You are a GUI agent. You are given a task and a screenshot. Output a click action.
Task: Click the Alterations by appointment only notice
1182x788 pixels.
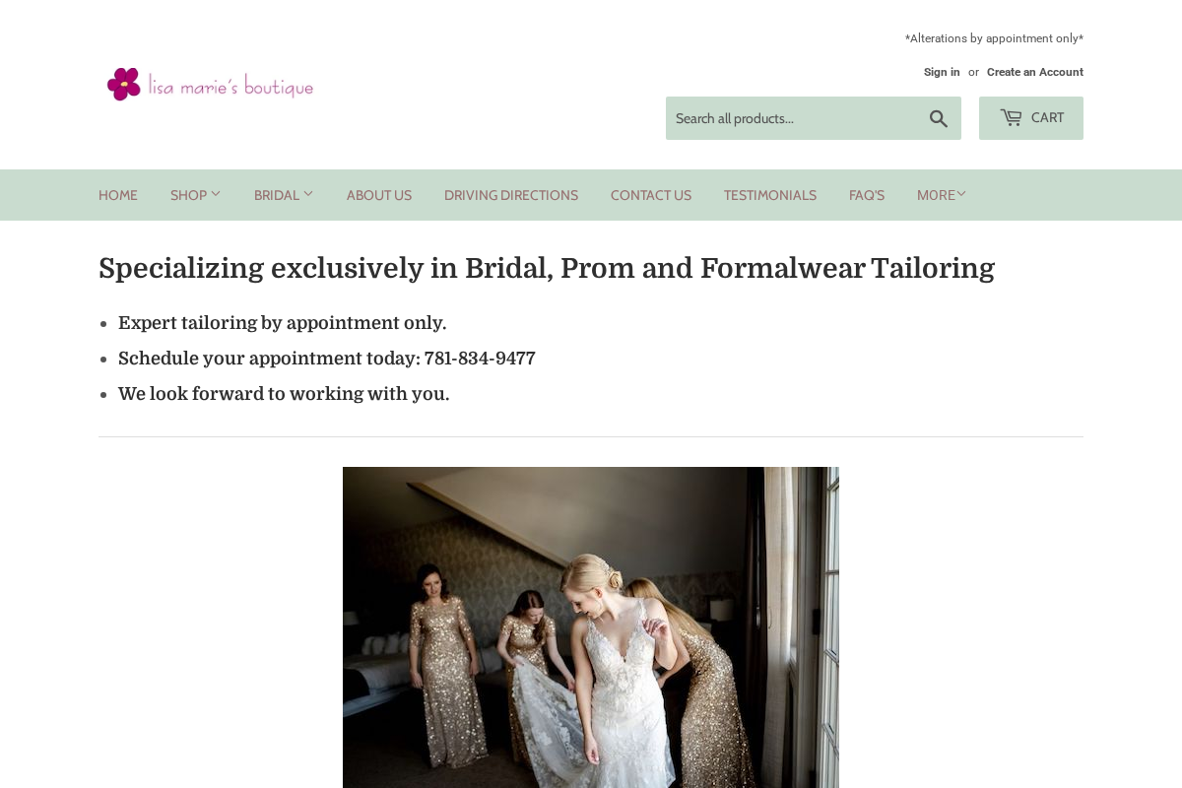pyautogui.click(x=994, y=38)
